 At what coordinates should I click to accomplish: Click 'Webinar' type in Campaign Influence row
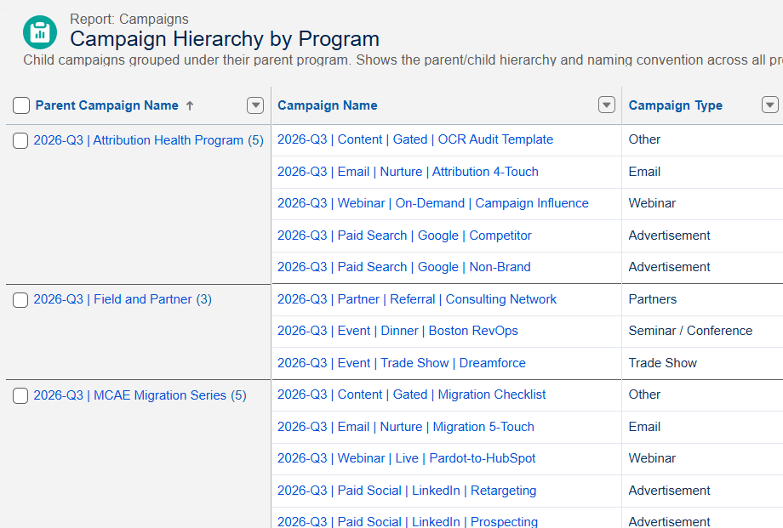click(652, 203)
